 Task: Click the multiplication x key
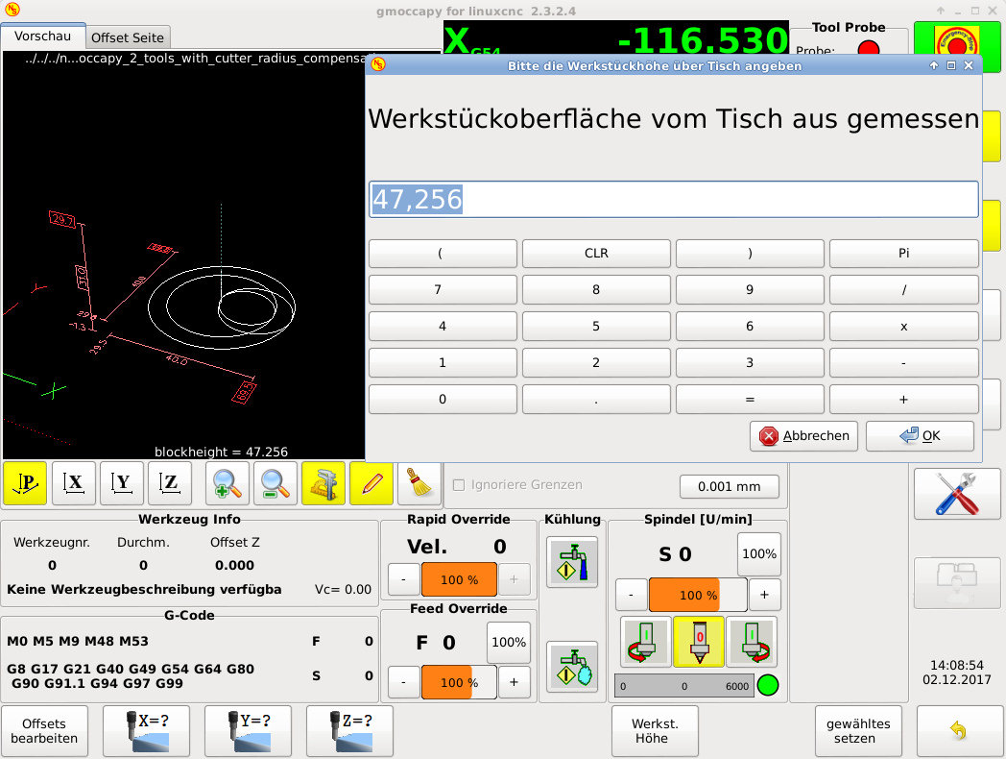pos(904,327)
